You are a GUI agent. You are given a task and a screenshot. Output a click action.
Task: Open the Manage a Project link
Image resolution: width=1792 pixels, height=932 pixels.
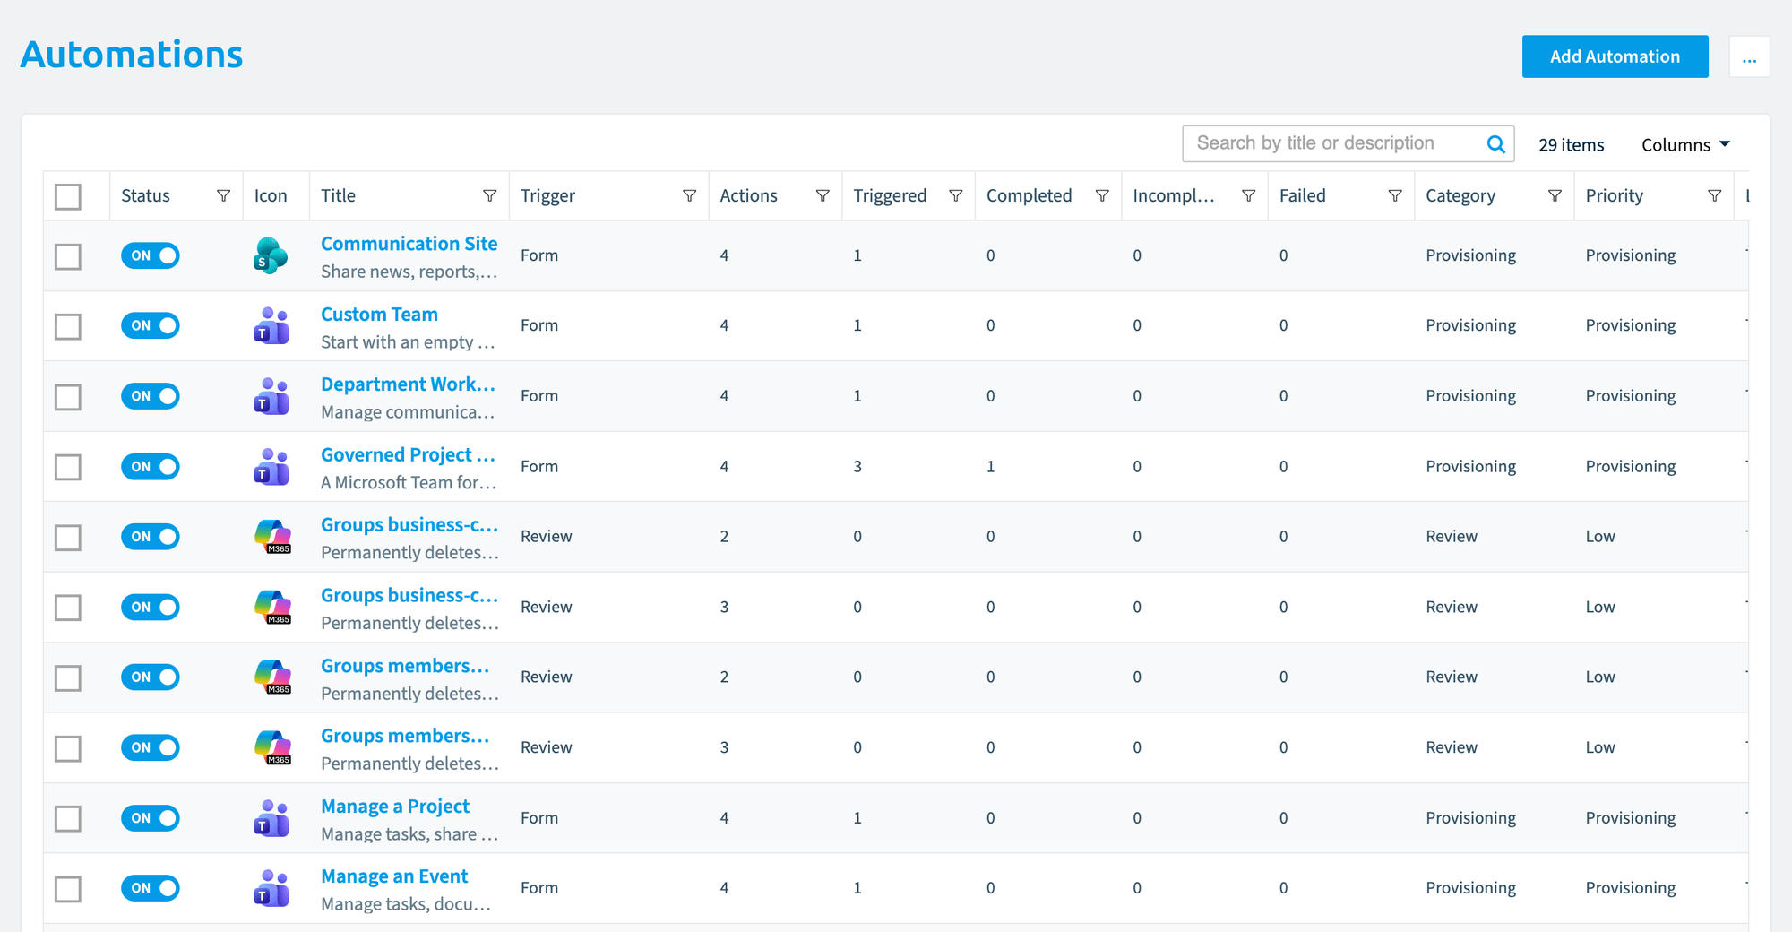(x=395, y=807)
